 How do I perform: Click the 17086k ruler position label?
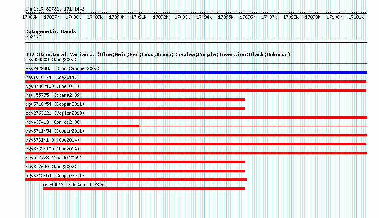[x=30, y=17]
